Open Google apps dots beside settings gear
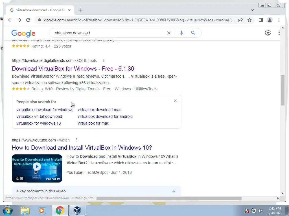 coord(279,33)
